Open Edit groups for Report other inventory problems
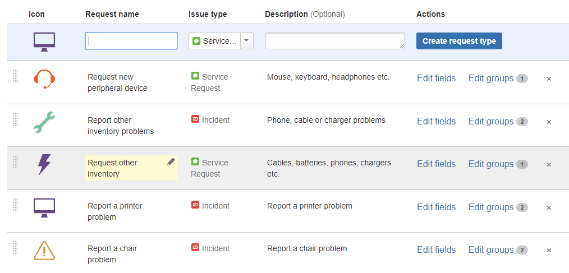This screenshot has width=569, height=273. click(x=491, y=122)
